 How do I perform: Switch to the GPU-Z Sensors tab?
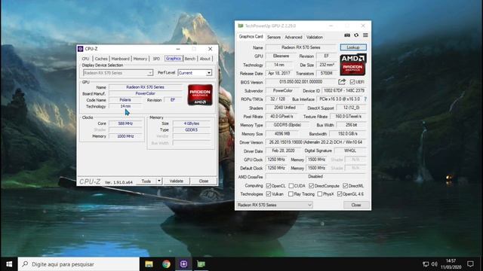coord(274,37)
